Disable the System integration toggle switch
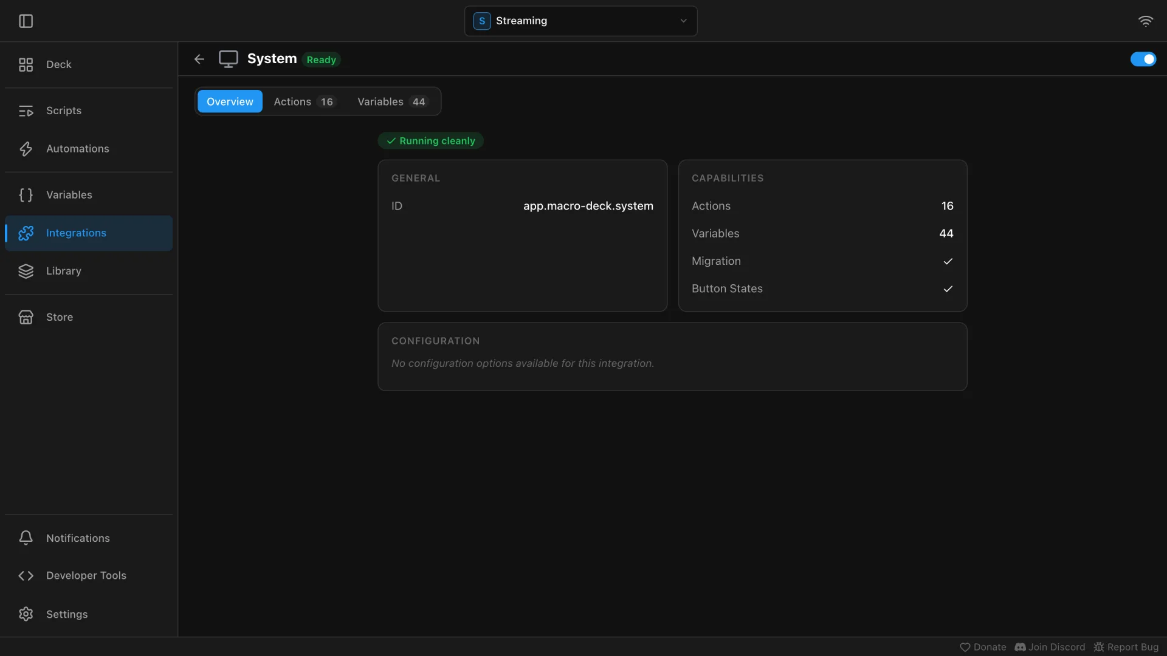The width and height of the screenshot is (1167, 656). 1143,59
